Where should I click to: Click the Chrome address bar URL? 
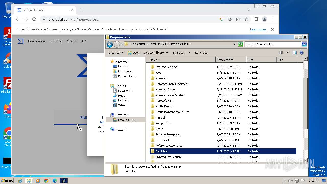[x=74, y=19]
